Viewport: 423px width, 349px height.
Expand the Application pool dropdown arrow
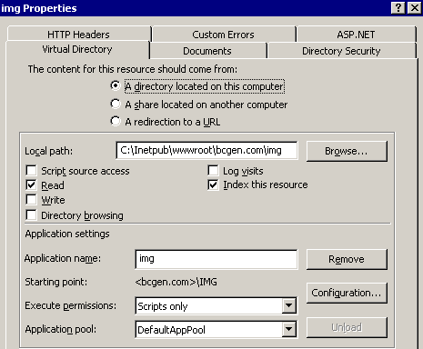[289, 329]
